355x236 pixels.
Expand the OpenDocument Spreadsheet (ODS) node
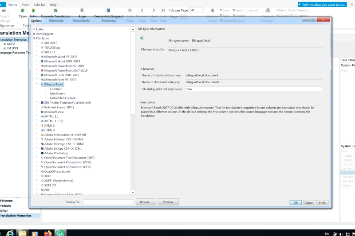(36, 166)
